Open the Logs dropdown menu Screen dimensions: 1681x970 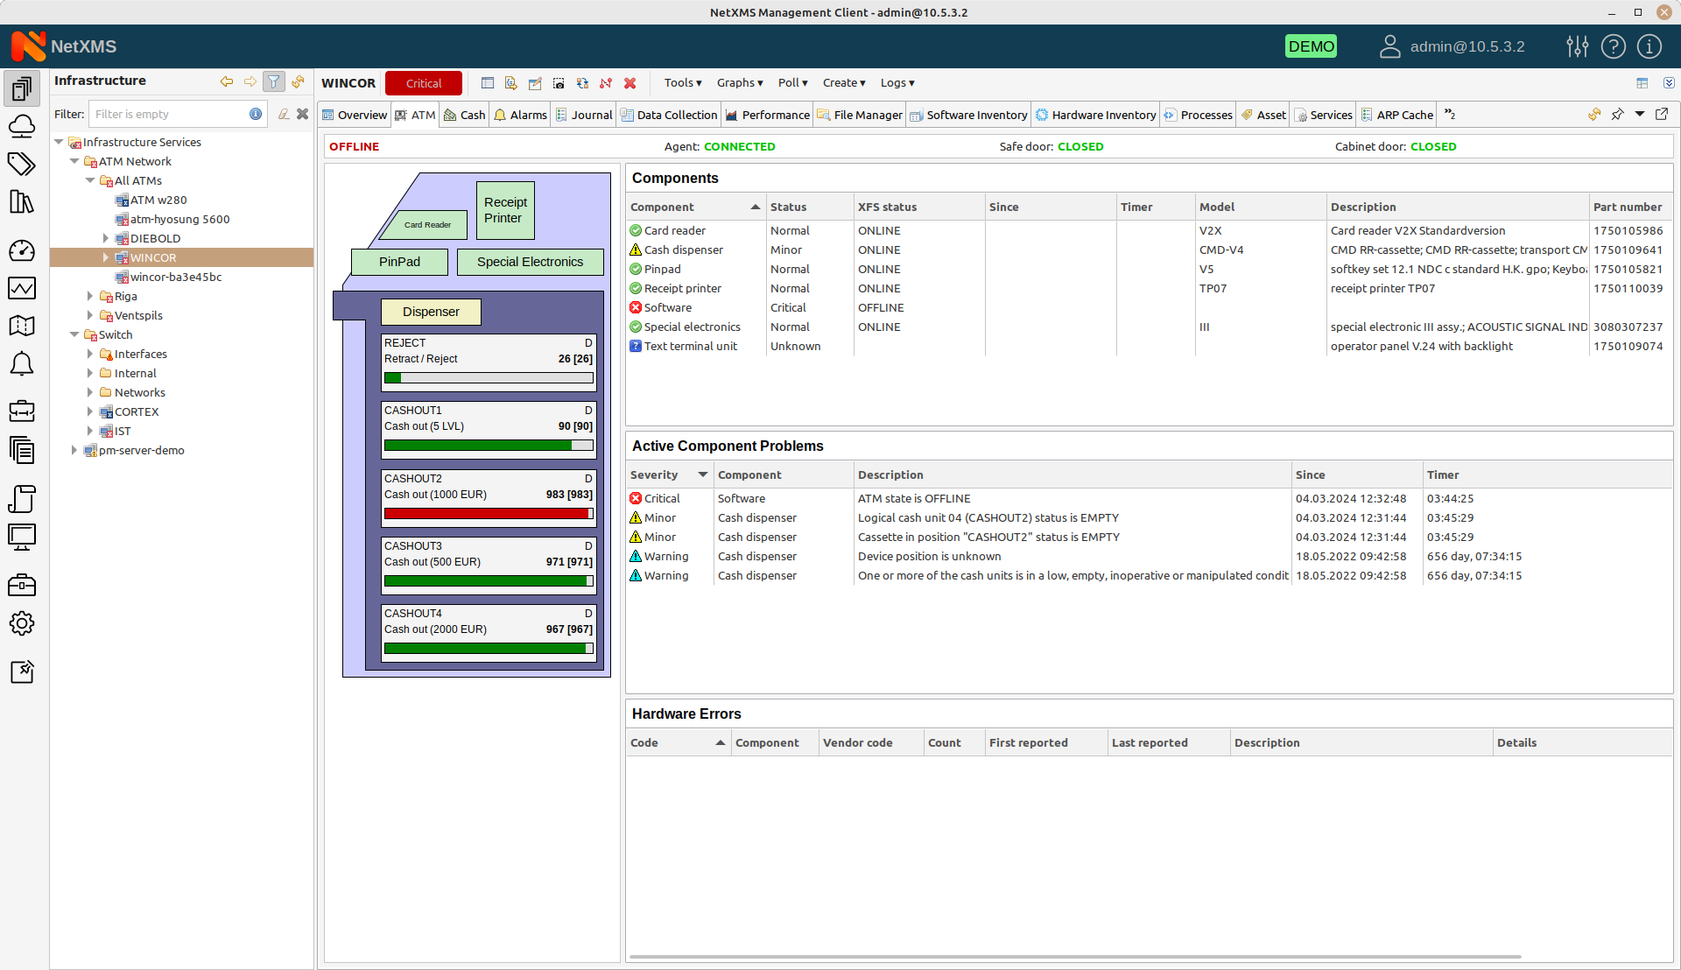pos(897,82)
